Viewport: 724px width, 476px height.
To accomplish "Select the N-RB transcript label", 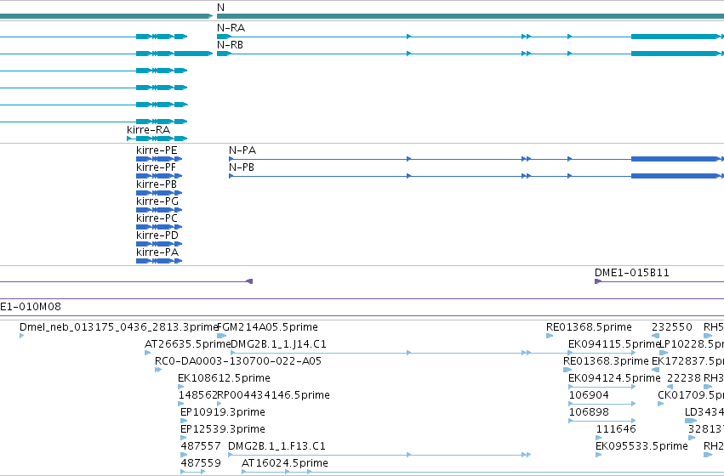I will click(x=230, y=45).
